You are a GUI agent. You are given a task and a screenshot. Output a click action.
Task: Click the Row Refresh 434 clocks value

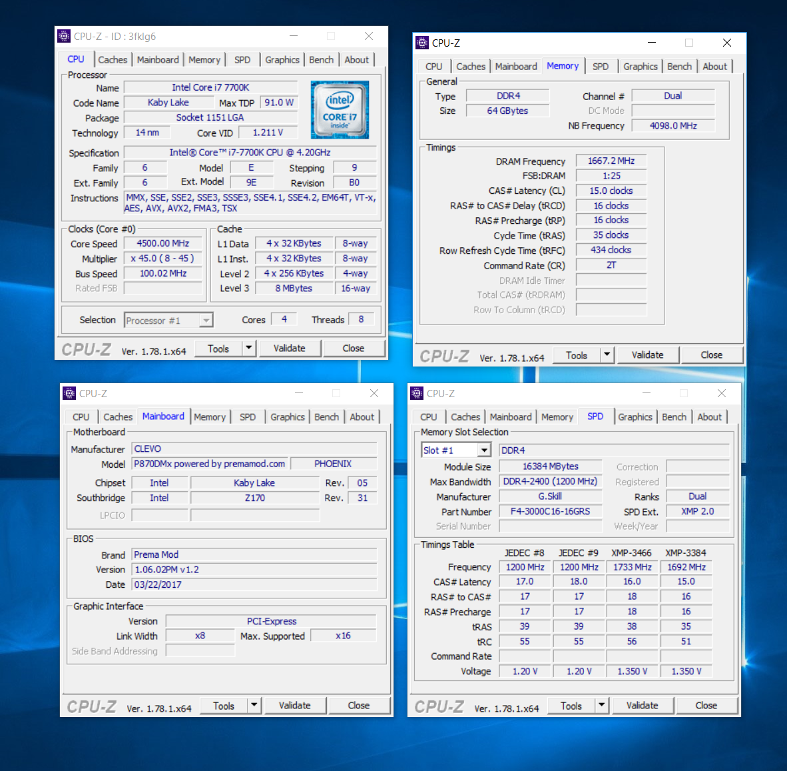pos(611,250)
